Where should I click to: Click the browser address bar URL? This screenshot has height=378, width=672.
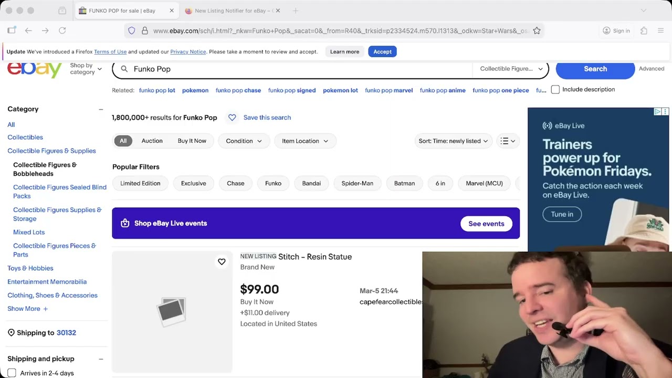[340, 30]
